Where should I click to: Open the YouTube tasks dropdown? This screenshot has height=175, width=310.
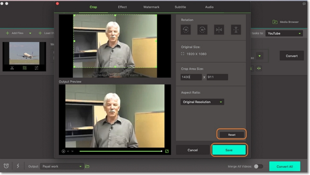[x=284, y=33]
